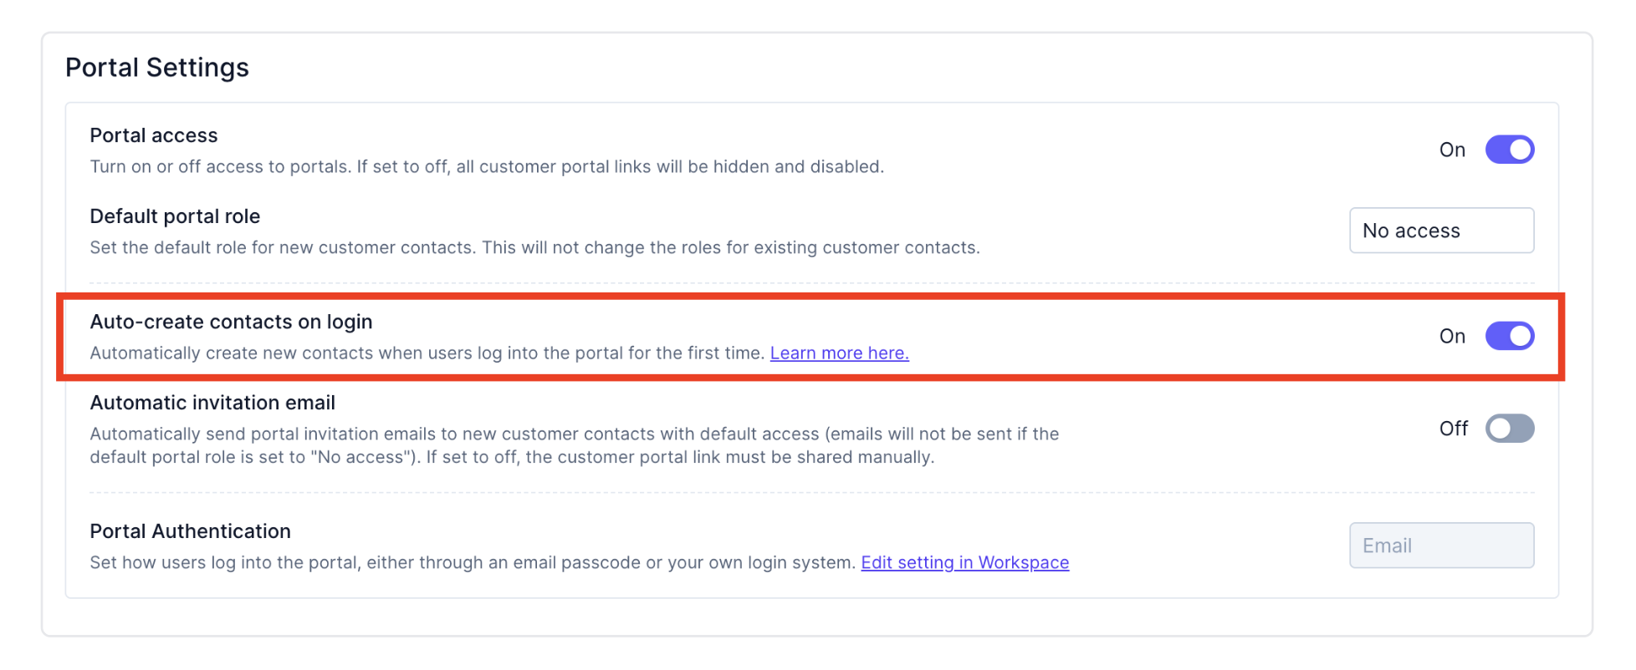
Task: Click 'Auto-create contacts on login' title
Action: point(231,322)
